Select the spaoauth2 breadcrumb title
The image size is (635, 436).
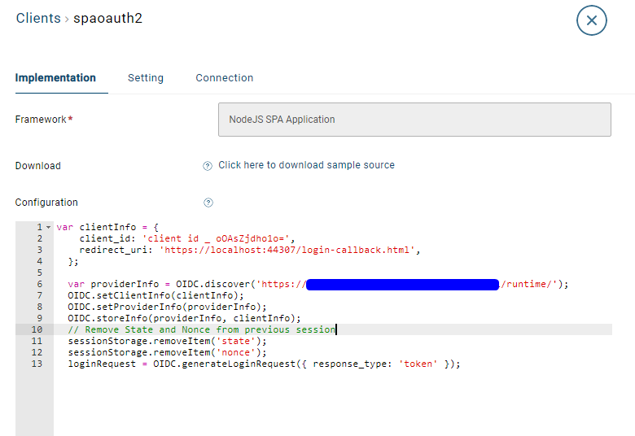point(107,18)
